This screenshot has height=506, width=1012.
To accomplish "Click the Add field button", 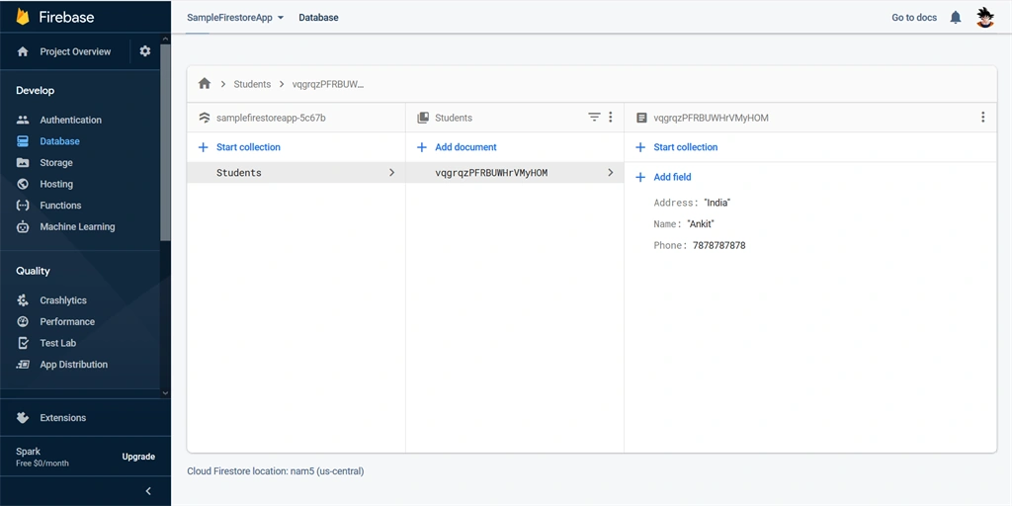I will pyautogui.click(x=672, y=177).
